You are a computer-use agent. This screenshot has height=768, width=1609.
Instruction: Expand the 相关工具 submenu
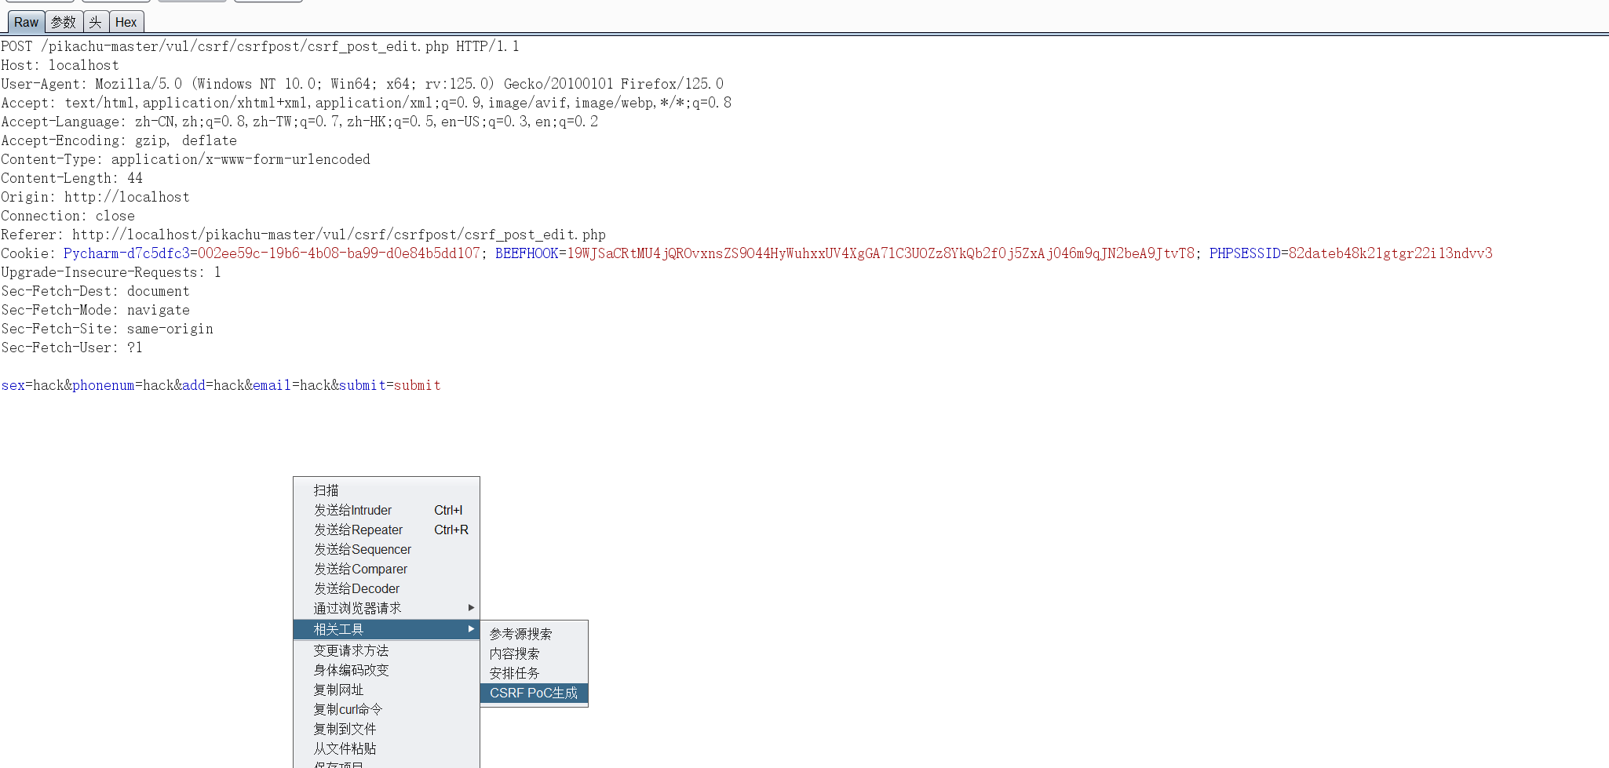[386, 629]
